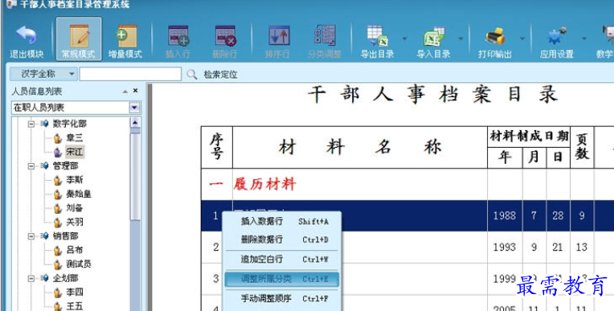Click the 人员信息列表 panel pin arrow

tap(125, 92)
